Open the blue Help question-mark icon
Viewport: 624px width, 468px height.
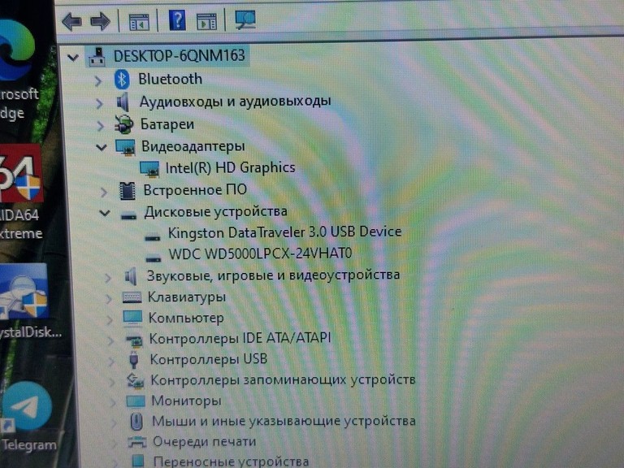coord(177,20)
